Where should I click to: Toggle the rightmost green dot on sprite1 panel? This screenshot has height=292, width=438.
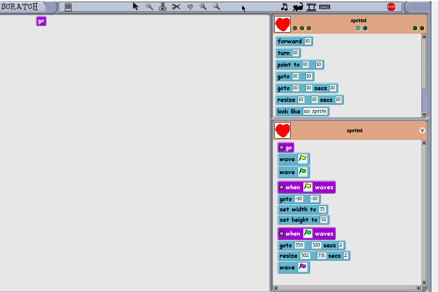[422, 28]
